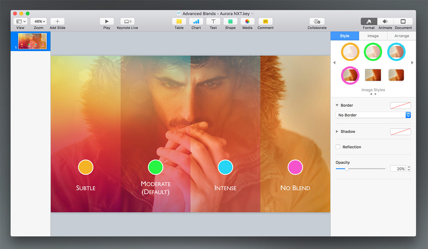
Task: Open Keynote Live from the toolbar
Action: coord(127,22)
